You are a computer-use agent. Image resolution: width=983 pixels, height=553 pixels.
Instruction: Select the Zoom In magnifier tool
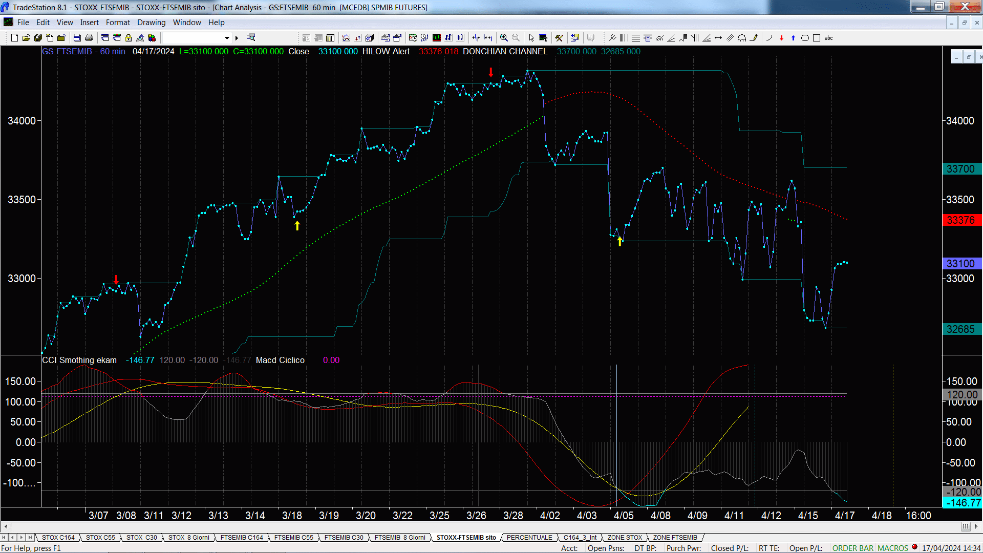(504, 38)
